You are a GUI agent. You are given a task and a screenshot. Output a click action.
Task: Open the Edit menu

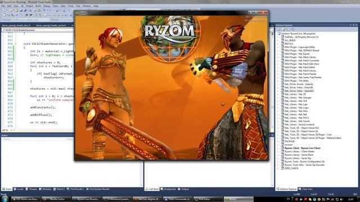9,6
